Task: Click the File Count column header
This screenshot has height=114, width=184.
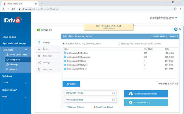Action: (148, 49)
